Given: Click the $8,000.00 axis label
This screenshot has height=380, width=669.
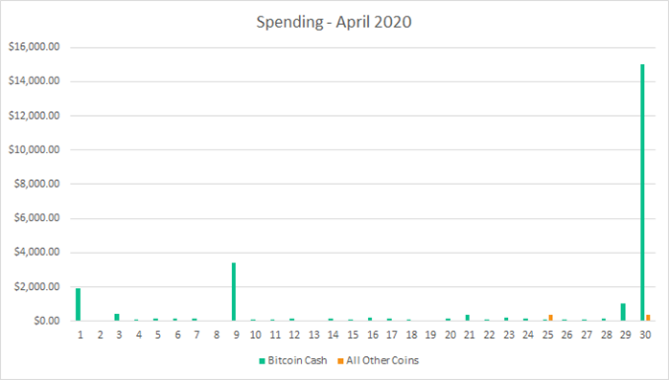Looking at the screenshot, I should (36, 184).
